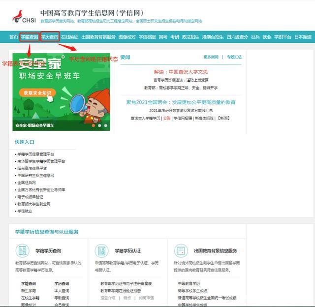
Task: Open news 教育部：高校春季学期正常、安全、错峰开学
Action: (181, 88)
